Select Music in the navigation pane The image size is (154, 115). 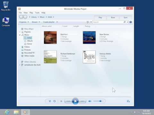[x=27, y=35]
